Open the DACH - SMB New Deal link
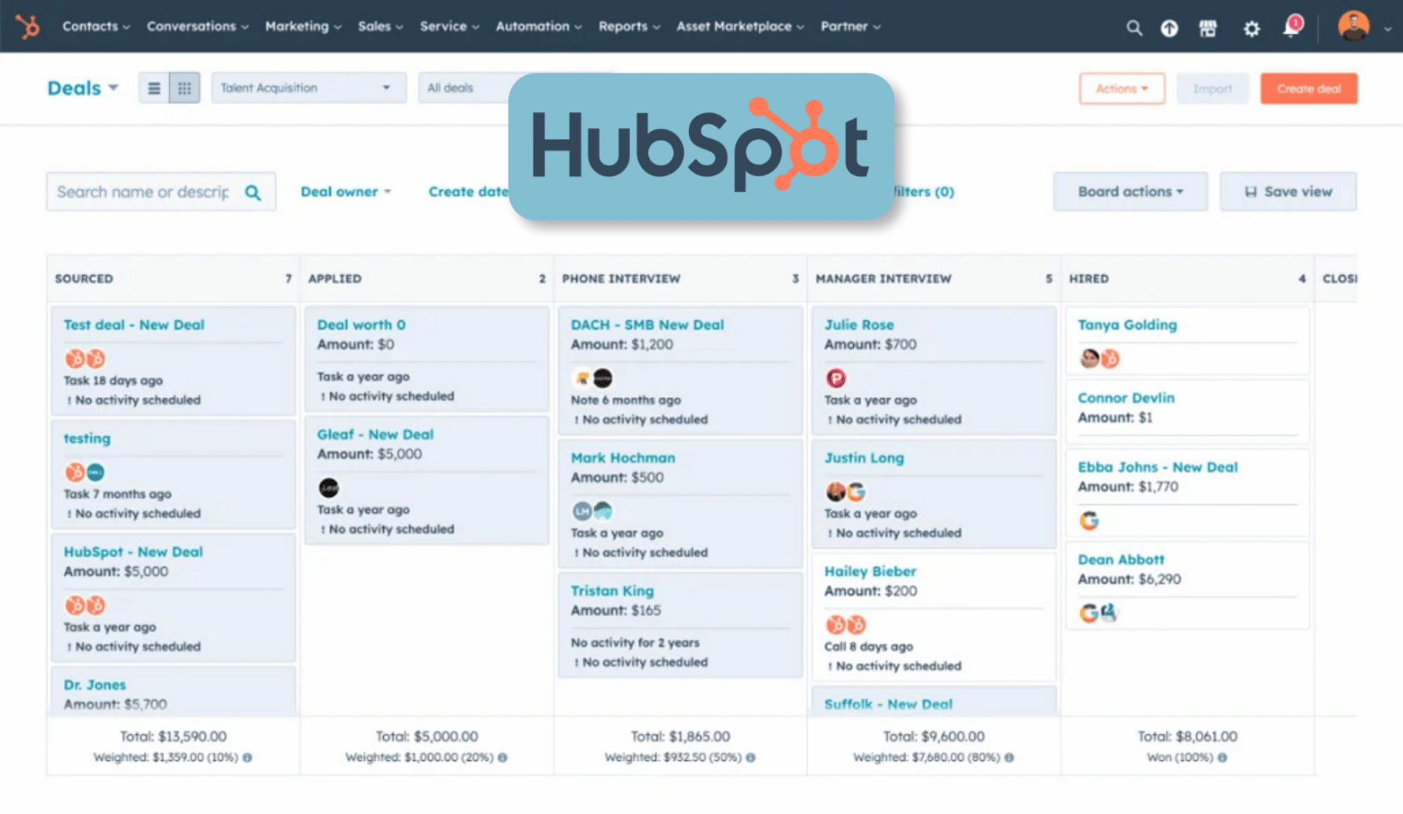Screen dimensions: 1403x814 [647, 325]
